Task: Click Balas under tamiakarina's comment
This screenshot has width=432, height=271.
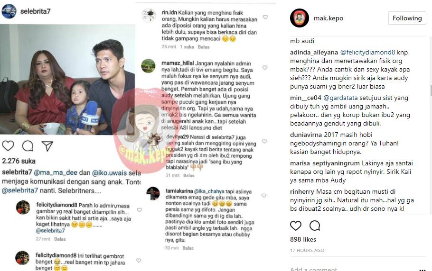Action: click(188, 248)
